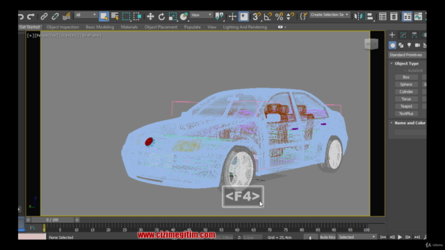
Task: Open the Create command panel tab
Action: click(x=392, y=35)
